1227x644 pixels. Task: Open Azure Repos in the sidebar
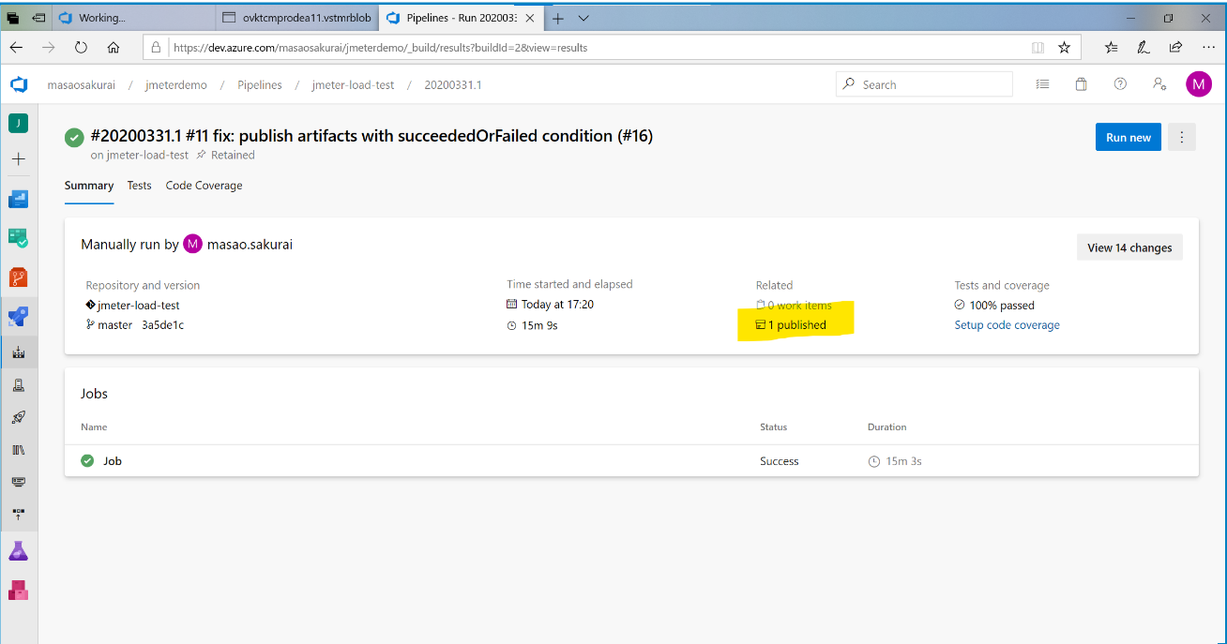coord(19,277)
